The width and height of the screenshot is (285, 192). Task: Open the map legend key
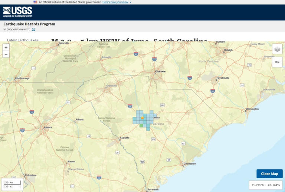(x=277, y=62)
